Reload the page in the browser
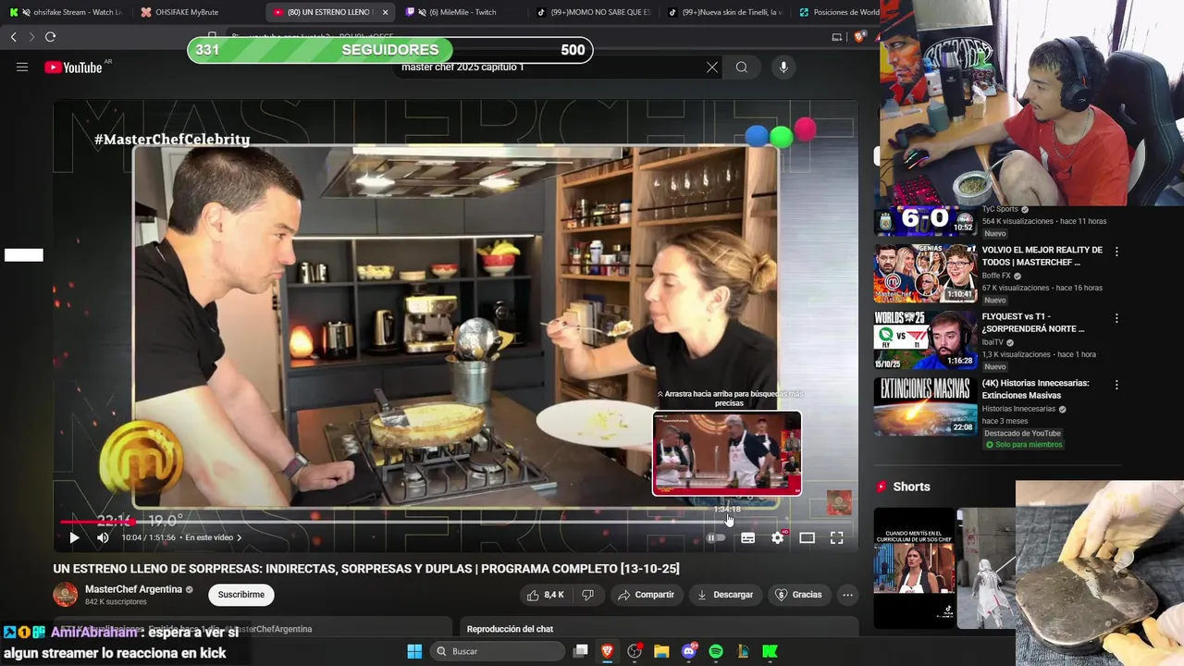This screenshot has height=666, width=1184. pos(51,37)
